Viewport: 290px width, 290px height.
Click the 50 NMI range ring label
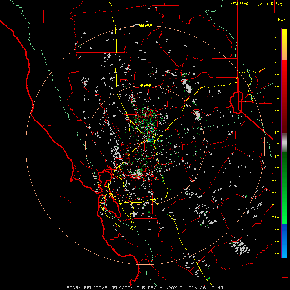coord(145,85)
